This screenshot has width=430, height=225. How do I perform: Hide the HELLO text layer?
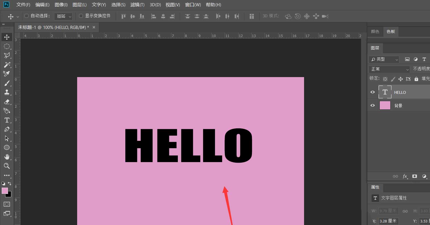(373, 92)
